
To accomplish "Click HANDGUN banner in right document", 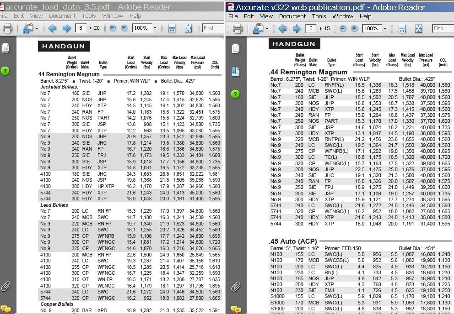I will 294,44.
